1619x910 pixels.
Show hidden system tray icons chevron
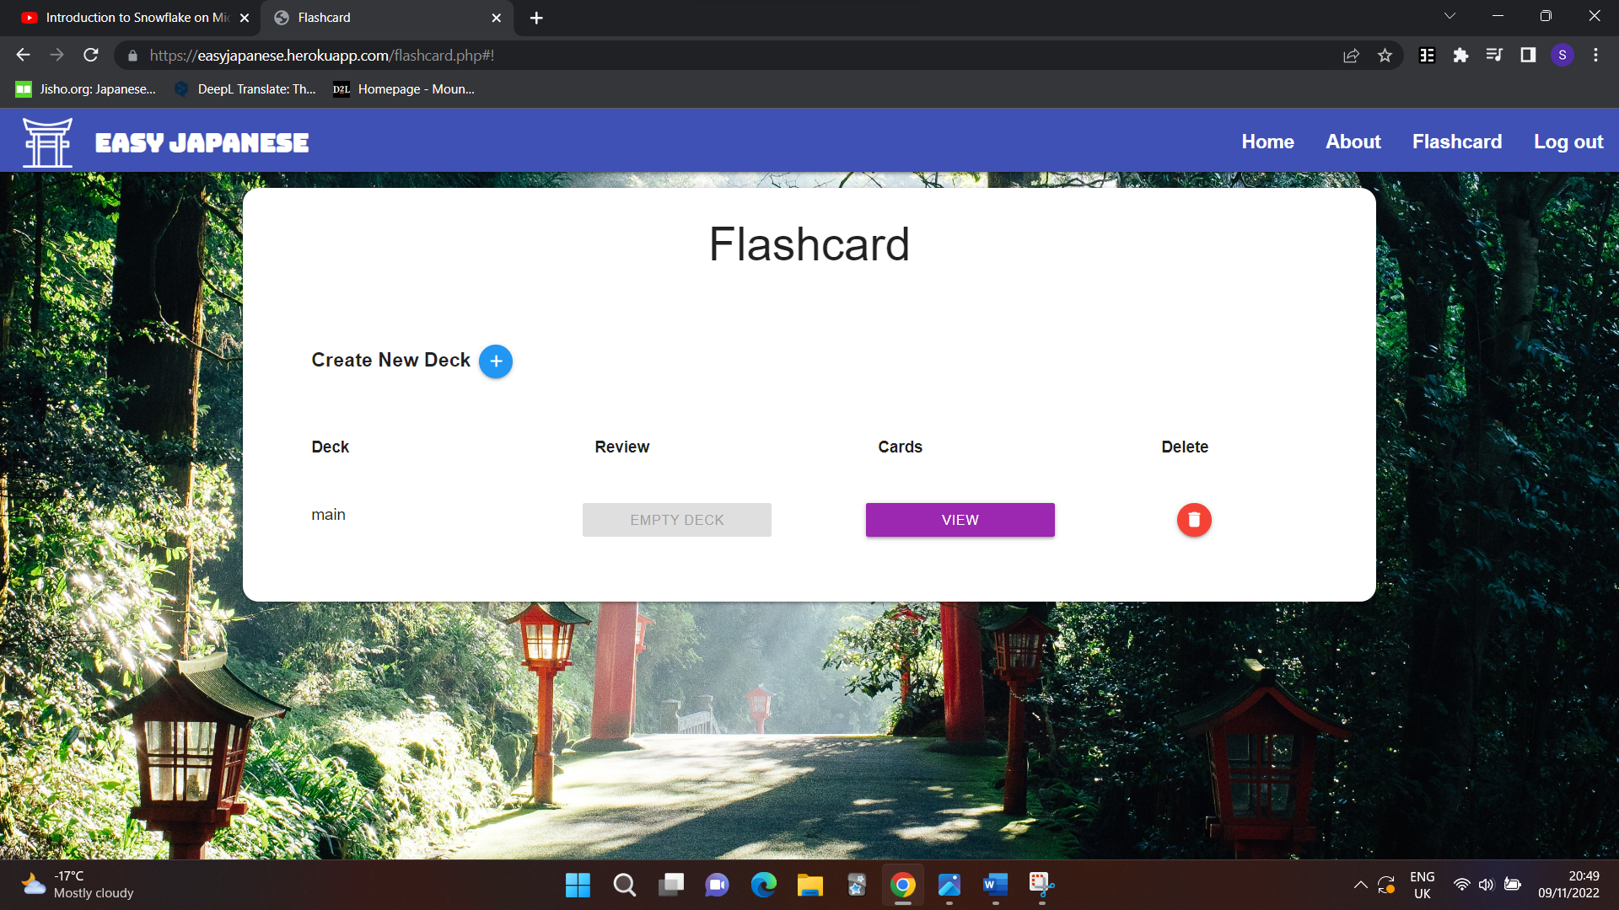[x=1360, y=885]
